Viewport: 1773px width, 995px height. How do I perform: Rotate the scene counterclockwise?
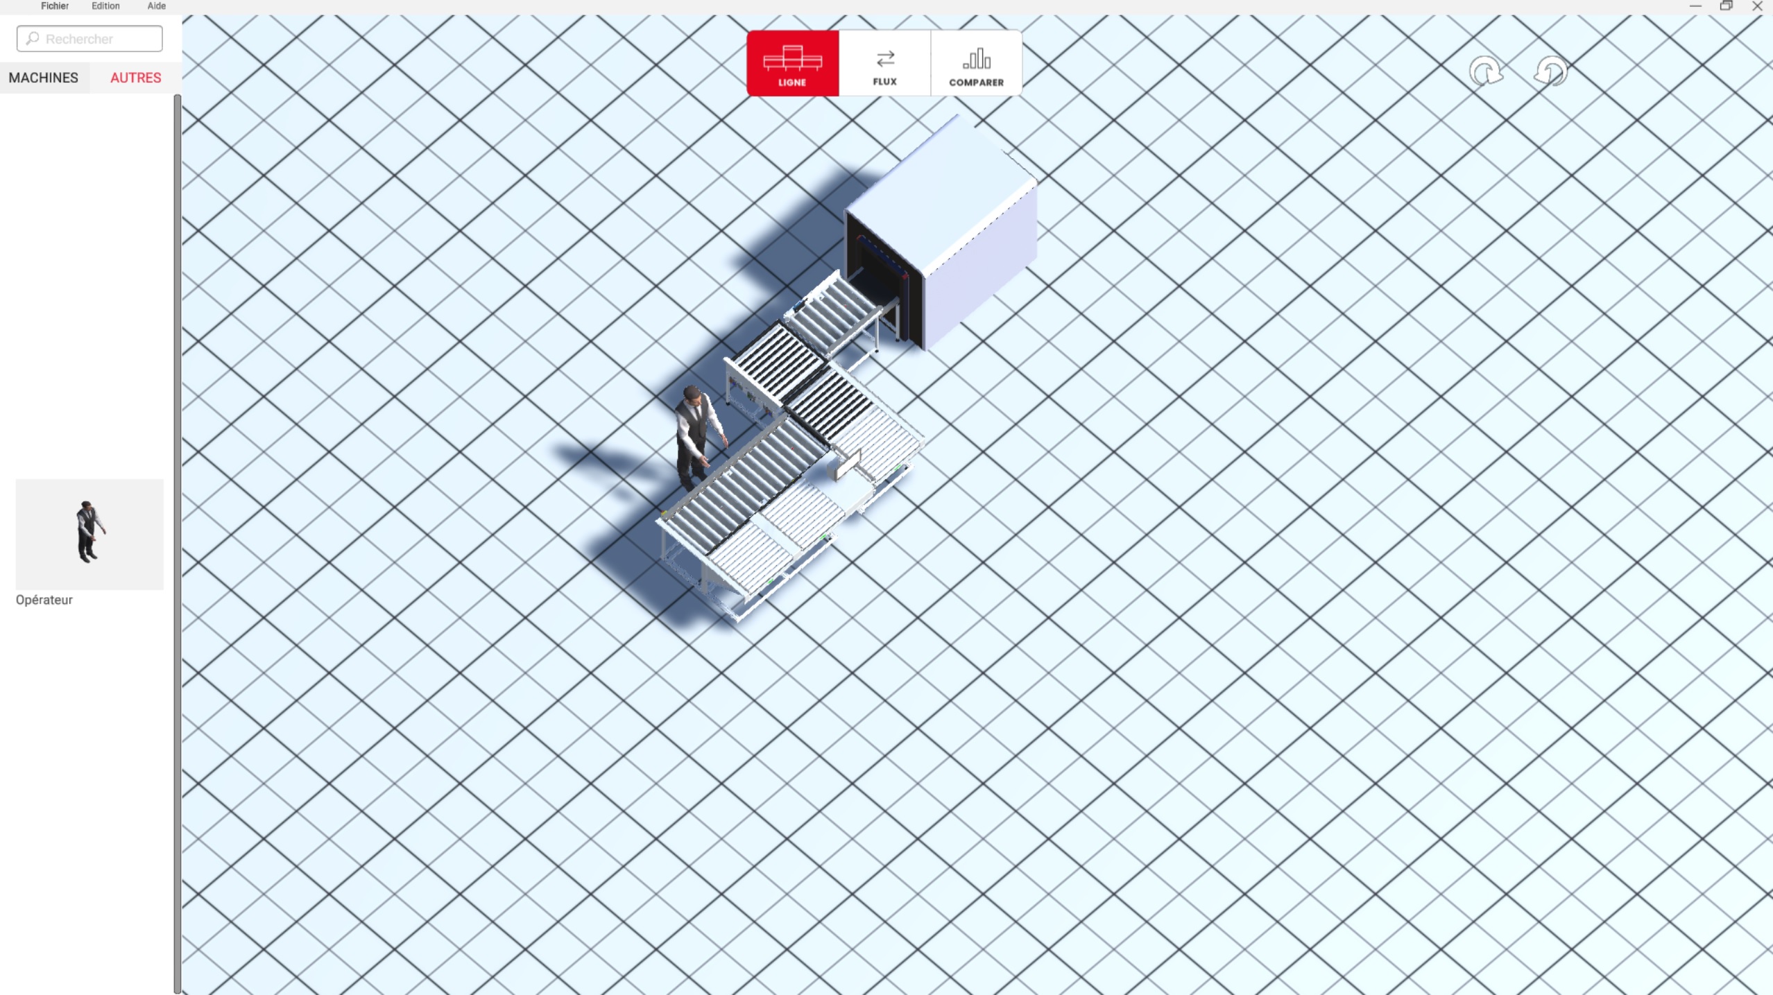coord(1551,71)
